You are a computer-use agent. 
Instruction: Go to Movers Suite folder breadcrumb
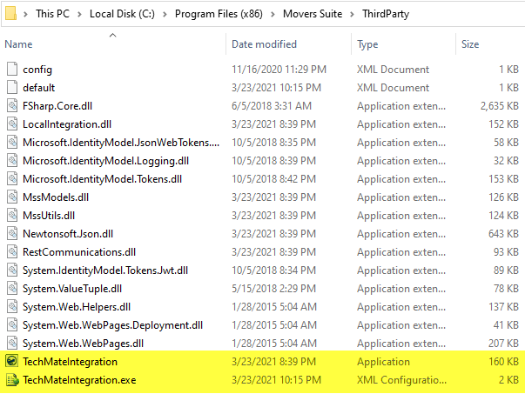click(310, 15)
